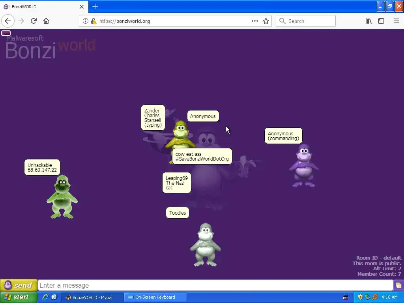Click the grey Toodles Bonzi character
Viewport: 404px width, 303px height.
(x=205, y=245)
